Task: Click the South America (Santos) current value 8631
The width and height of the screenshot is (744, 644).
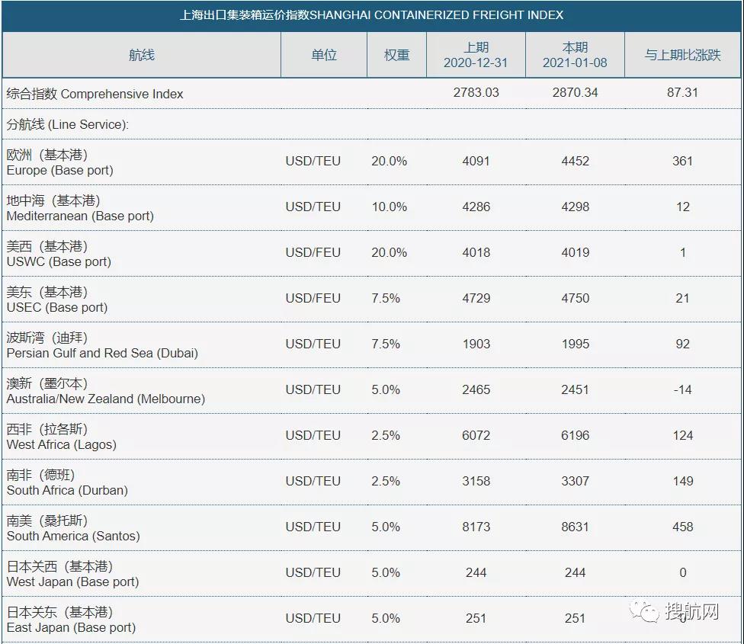Action: click(575, 527)
